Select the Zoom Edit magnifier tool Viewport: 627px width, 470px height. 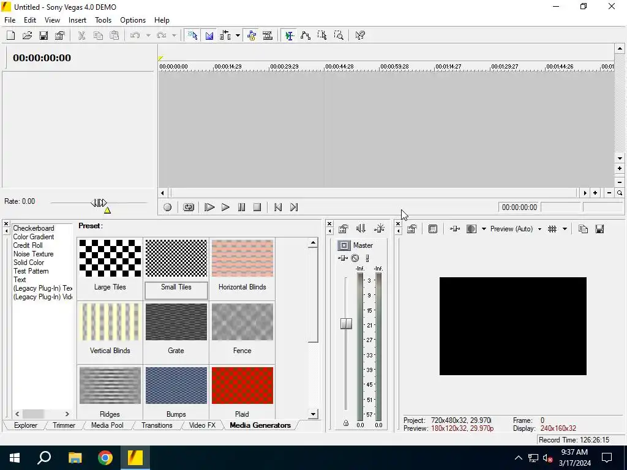click(339, 35)
